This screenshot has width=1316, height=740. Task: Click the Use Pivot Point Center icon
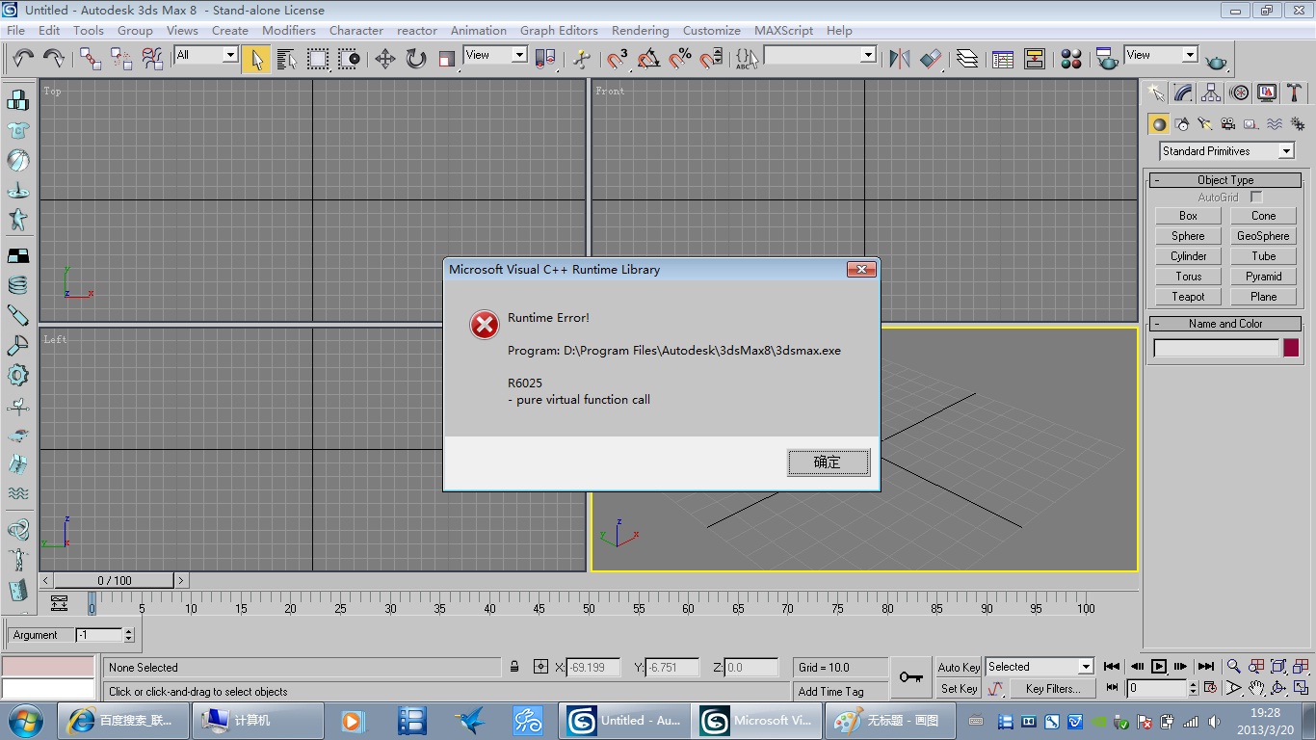545,59
